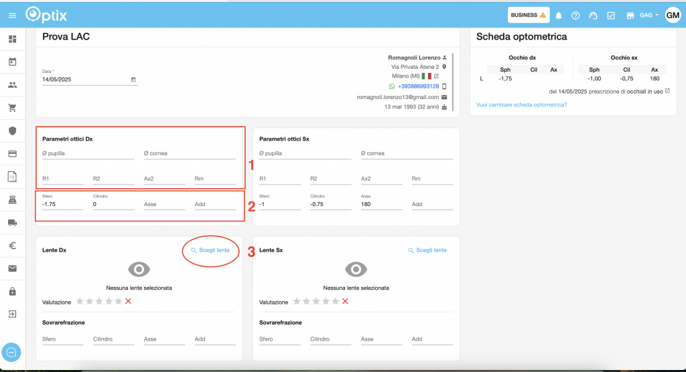Image resolution: width=686 pixels, height=372 pixels.
Task: Clear the Lente Dx rating with red X
Action: [x=128, y=302]
